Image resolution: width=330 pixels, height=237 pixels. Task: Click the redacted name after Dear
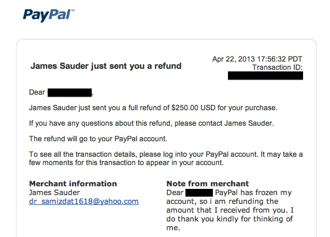pos(69,93)
